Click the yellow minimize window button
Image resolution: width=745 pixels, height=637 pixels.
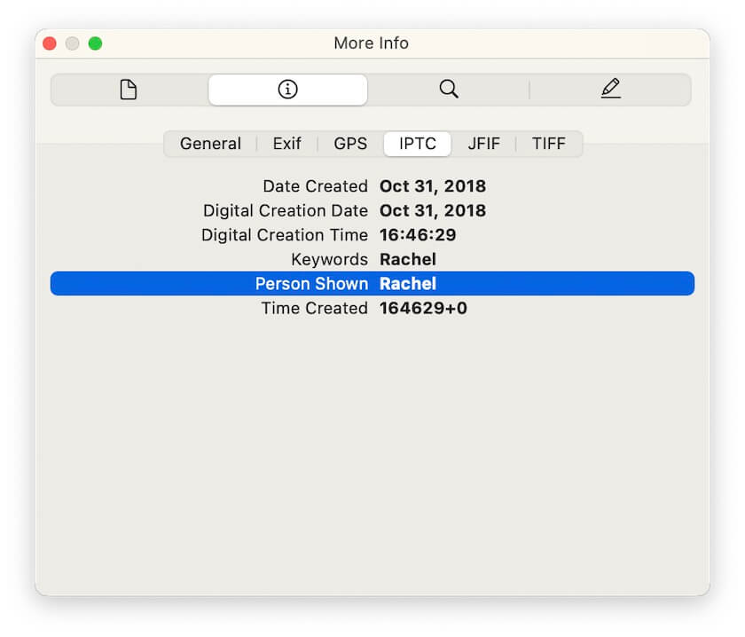pyautogui.click(x=72, y=43)
